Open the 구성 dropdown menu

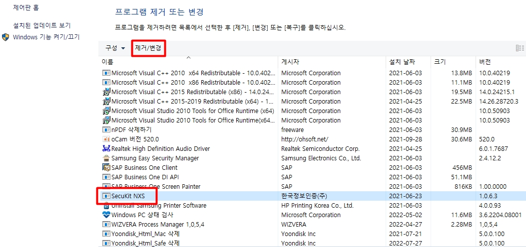(115, 48)
